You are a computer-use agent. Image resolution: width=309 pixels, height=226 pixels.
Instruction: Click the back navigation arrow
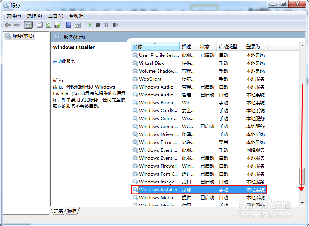[8, 24]
